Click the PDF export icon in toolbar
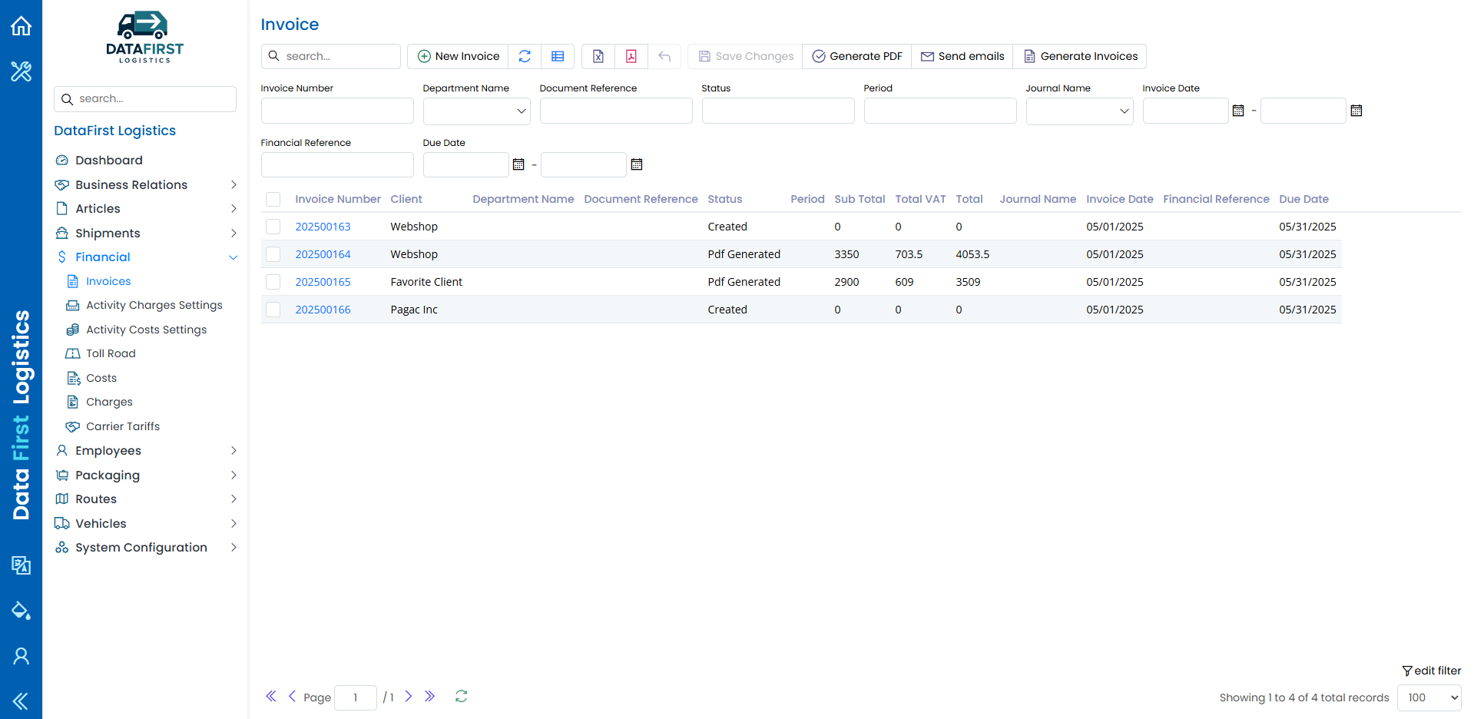1474x719 pixels. pos(631,56)
